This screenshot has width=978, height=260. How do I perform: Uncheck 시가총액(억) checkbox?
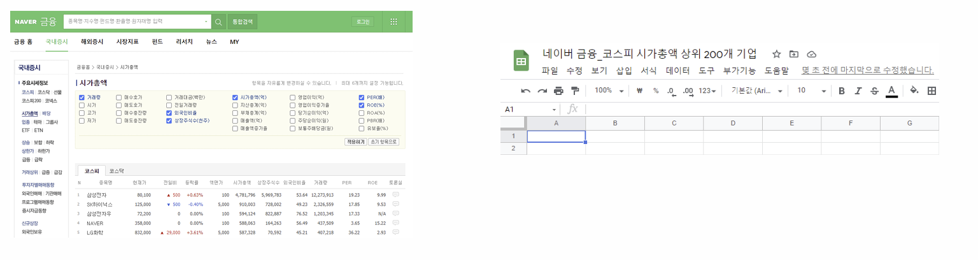(x=235, y=97)
